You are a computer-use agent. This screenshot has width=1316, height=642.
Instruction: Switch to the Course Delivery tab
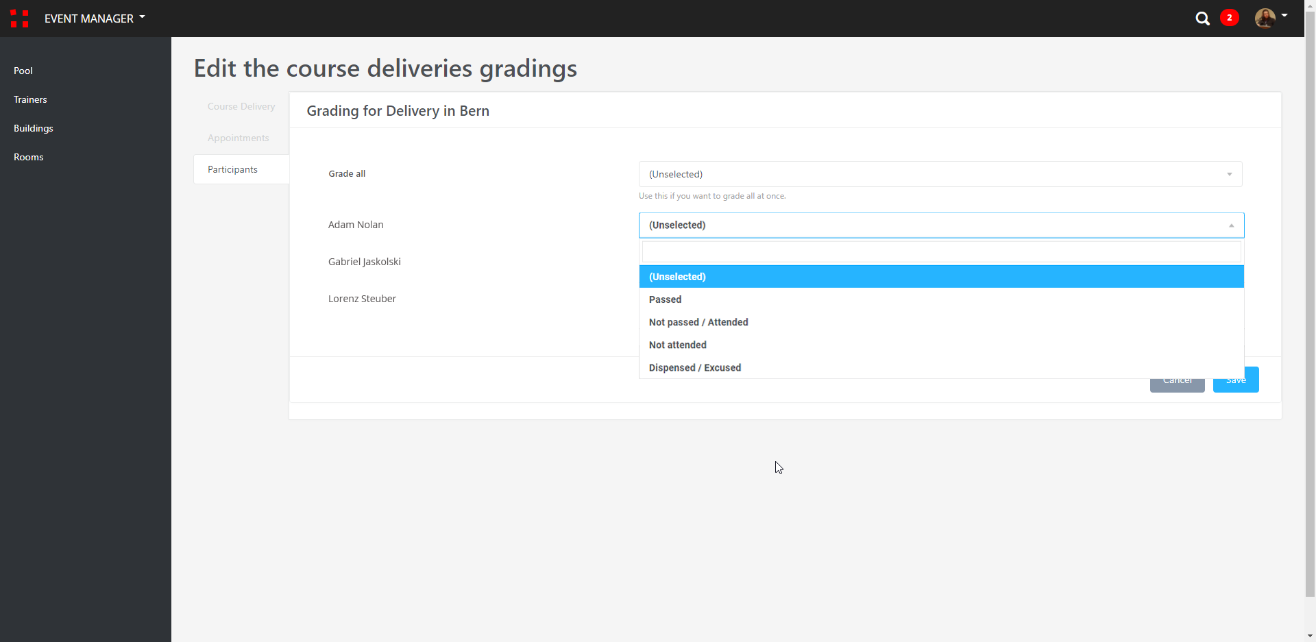(x=241, y=106)
